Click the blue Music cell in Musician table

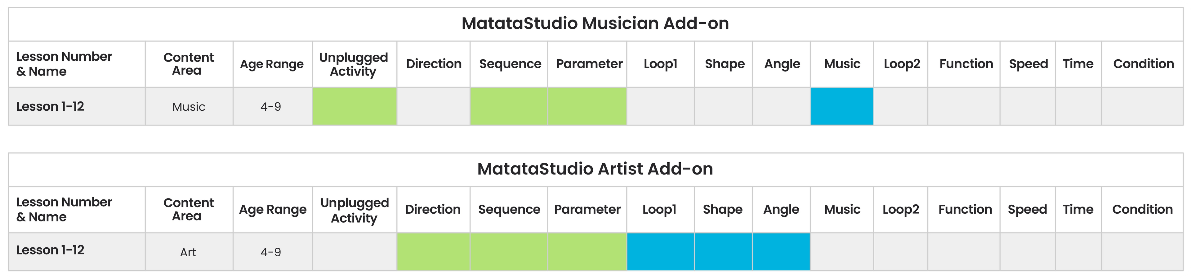pos(841,106)
